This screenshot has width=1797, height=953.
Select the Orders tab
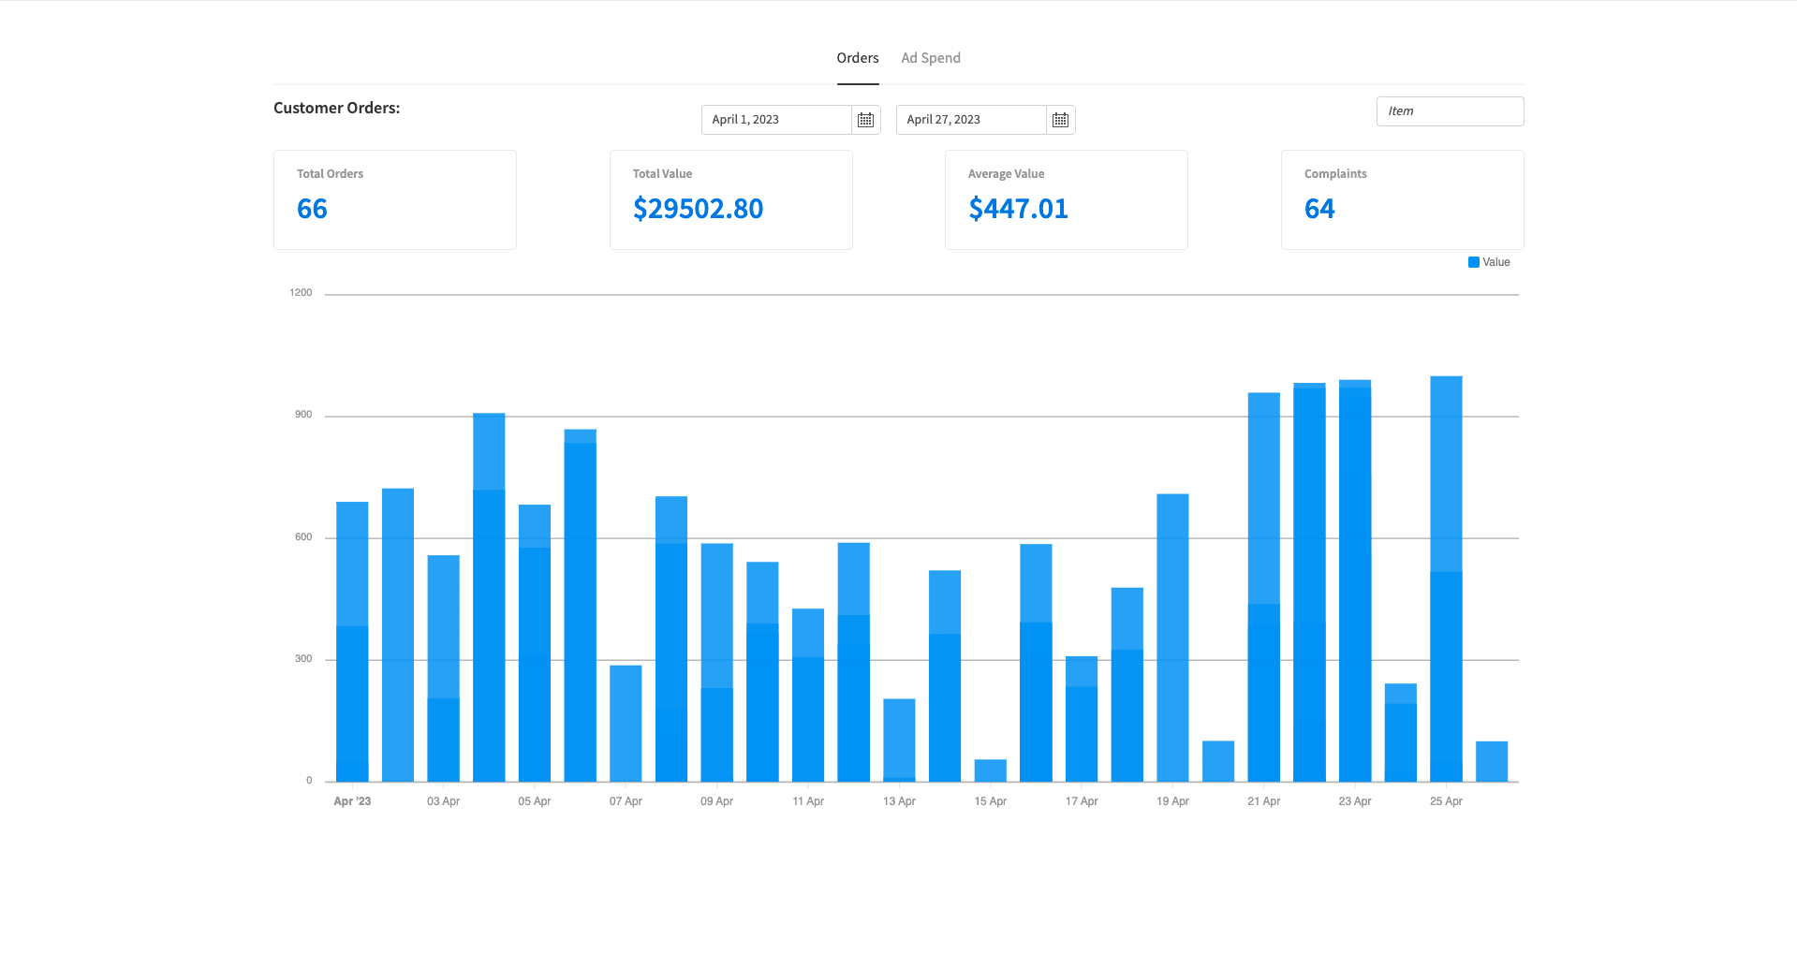click(x=858, y=58)
